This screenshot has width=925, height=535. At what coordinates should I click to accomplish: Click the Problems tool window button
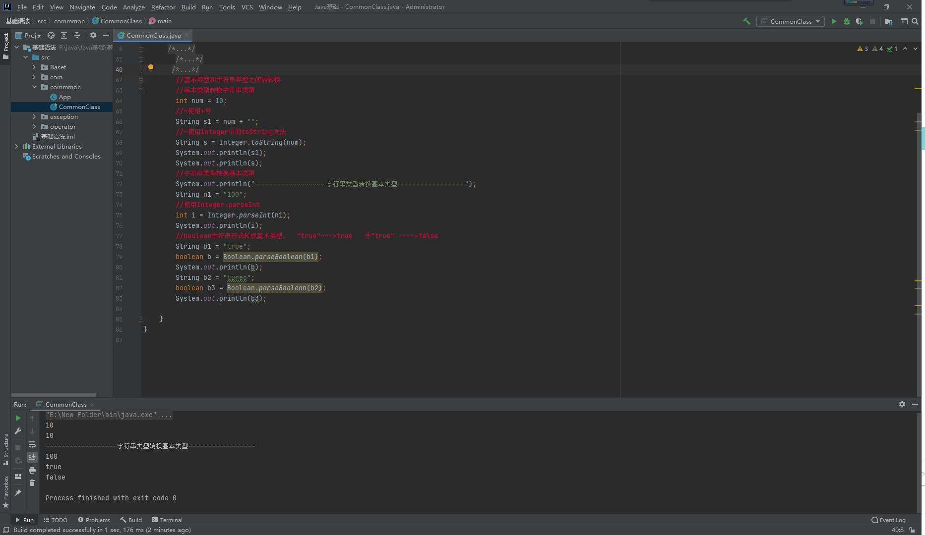tap(94, 520)
